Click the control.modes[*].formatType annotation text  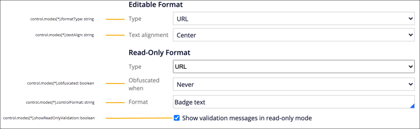(62, 19)
